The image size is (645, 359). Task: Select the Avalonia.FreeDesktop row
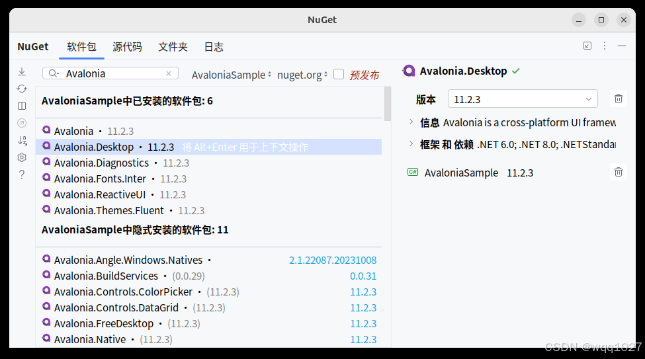coord(208,324)
